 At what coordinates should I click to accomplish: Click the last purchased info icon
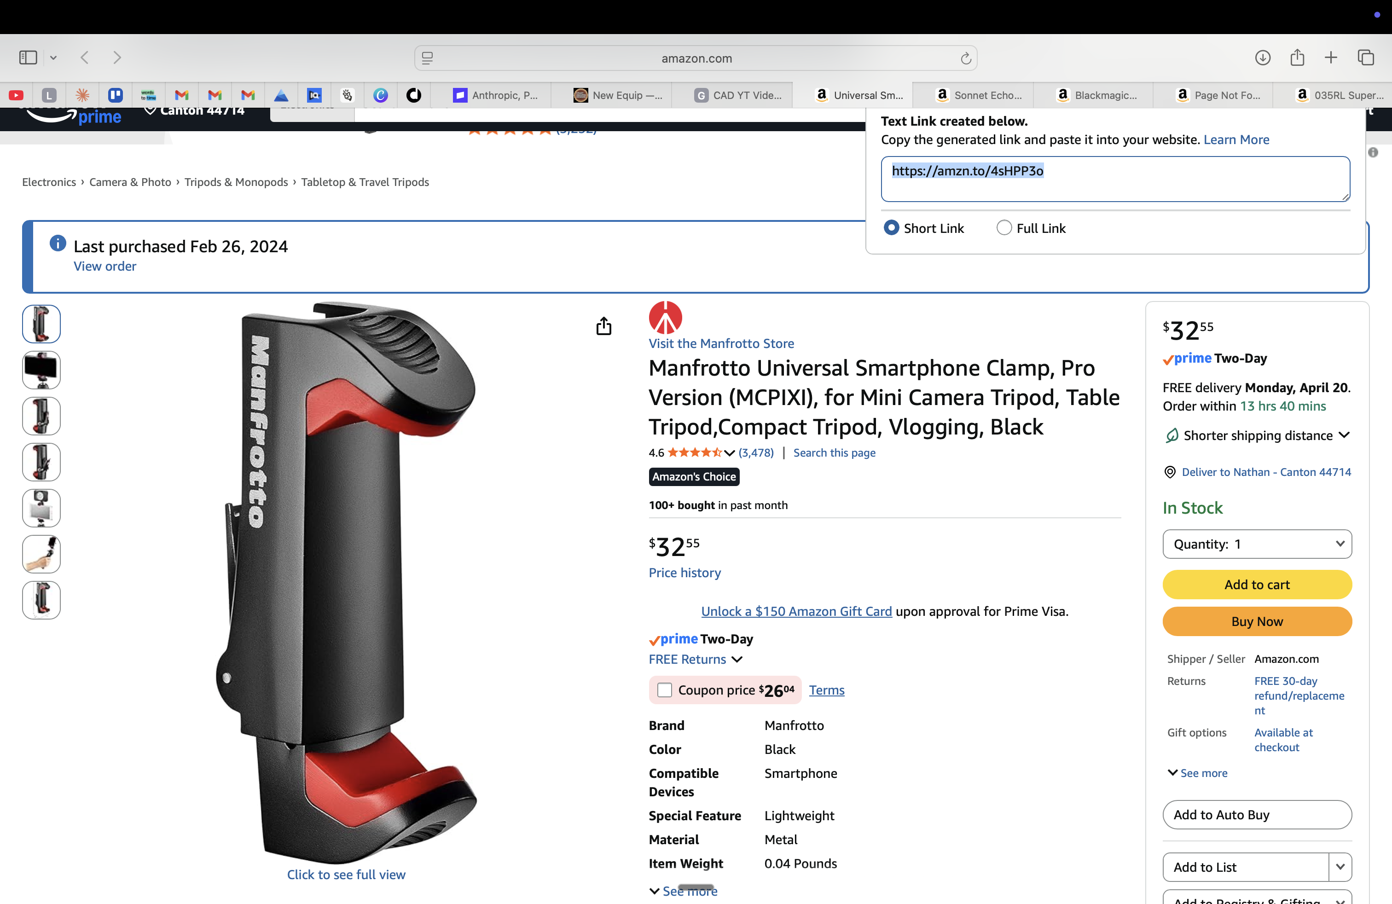click(58, 243)
